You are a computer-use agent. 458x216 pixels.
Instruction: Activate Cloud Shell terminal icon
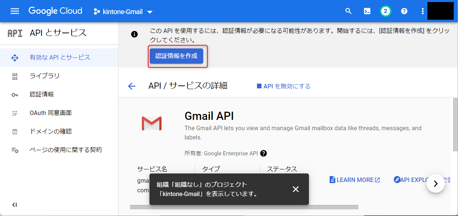[x=367, y=11]
